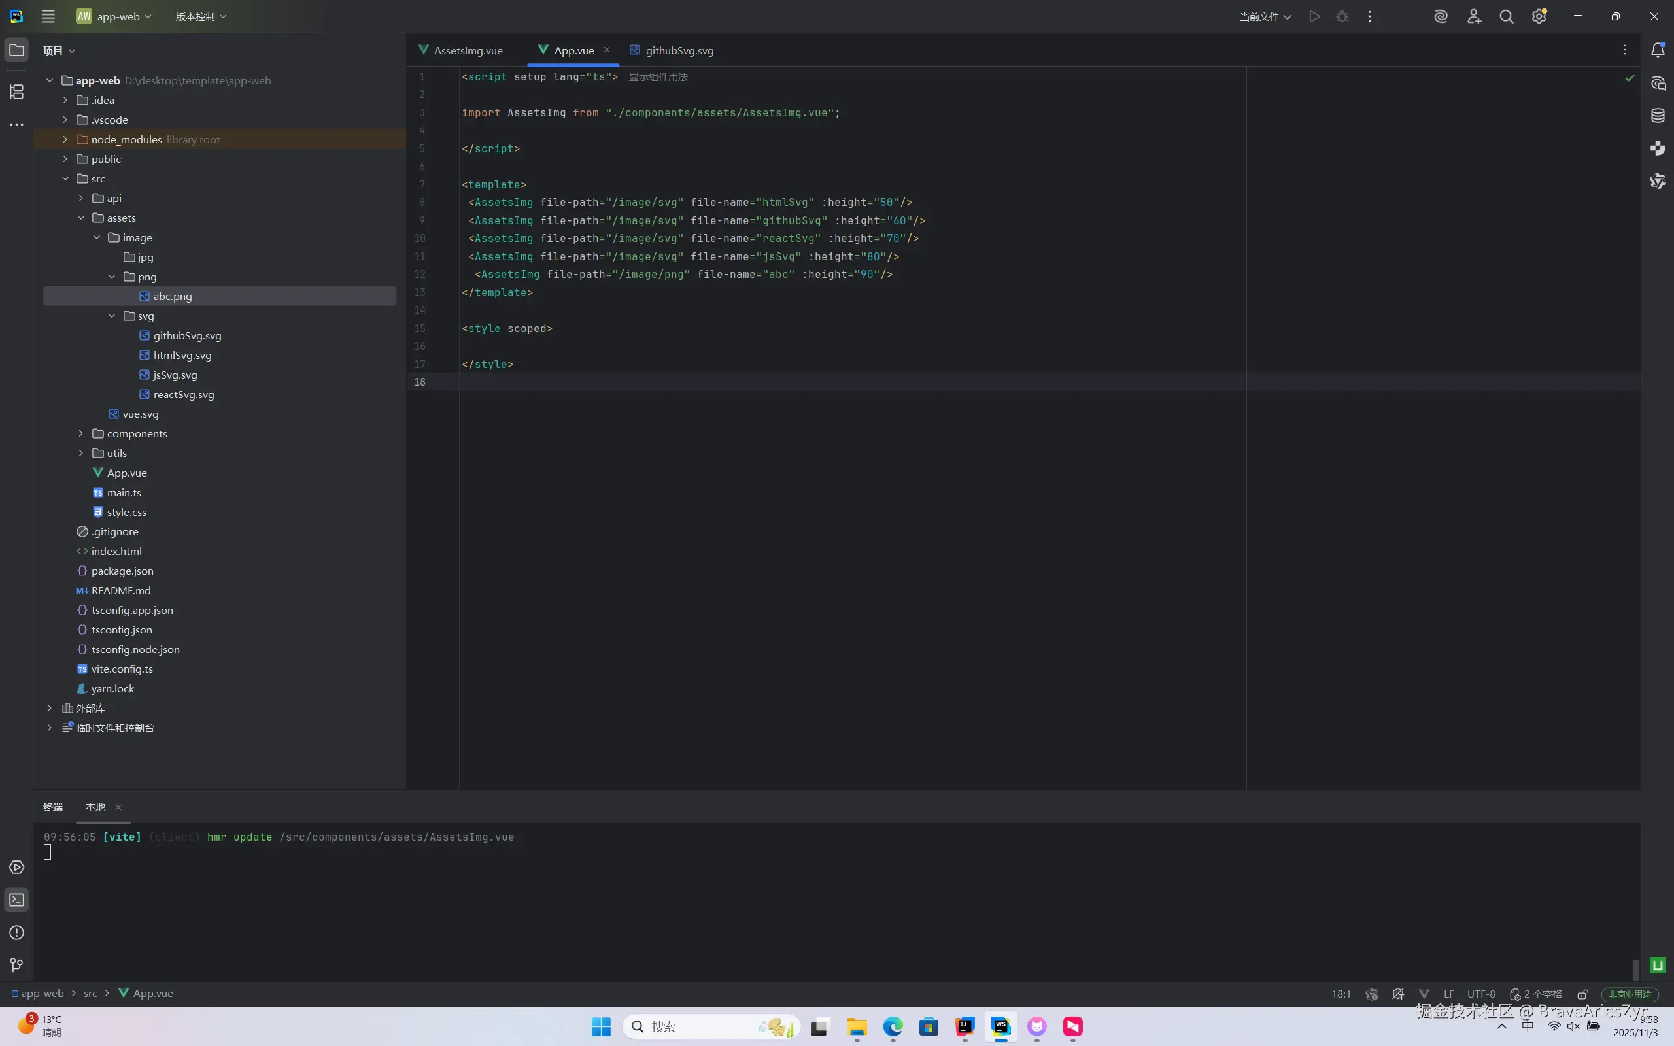
Task: Click Search Everywhere magnifier icon
Action: 1506,16
